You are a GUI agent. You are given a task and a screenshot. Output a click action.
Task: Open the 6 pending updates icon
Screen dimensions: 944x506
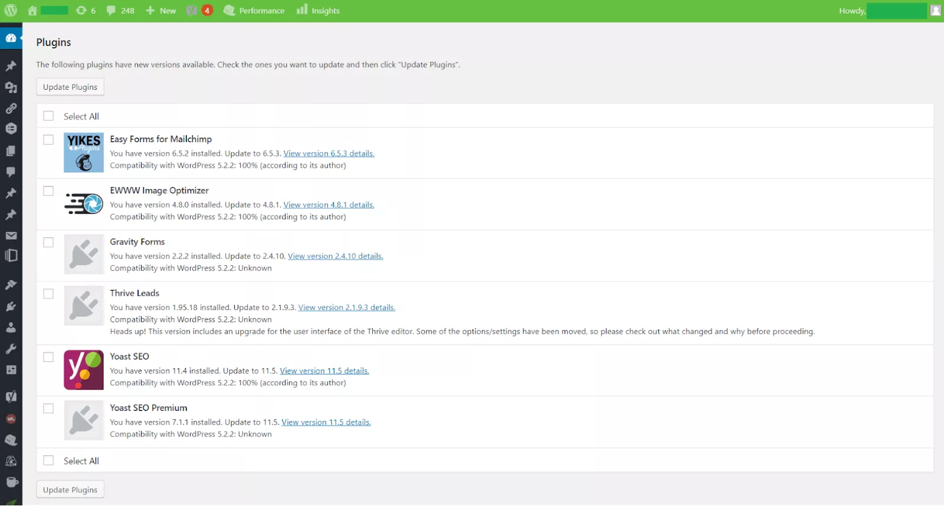[x=86, y=11]
